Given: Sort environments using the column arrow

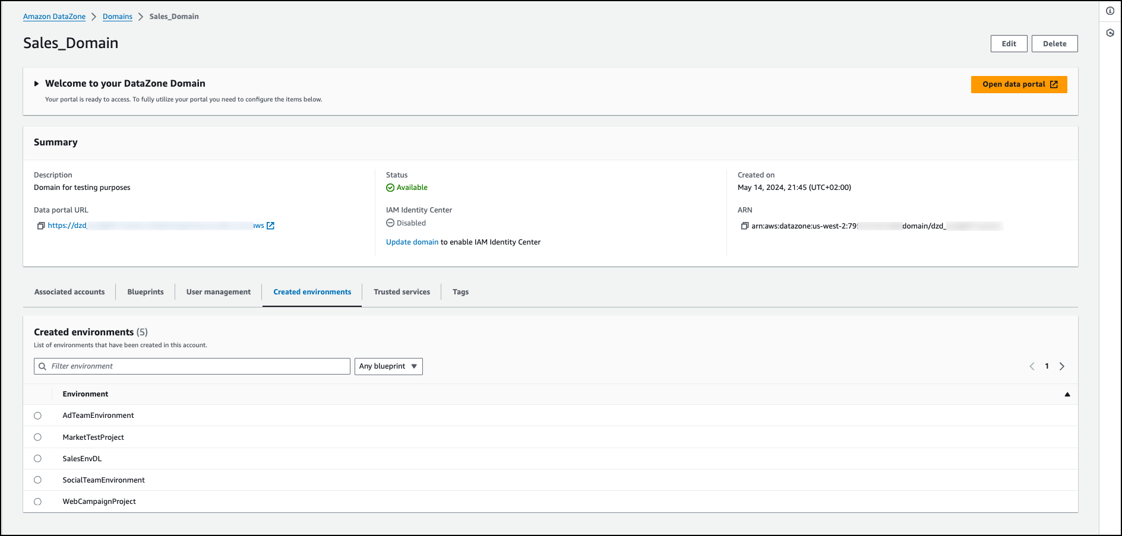Looking at the screenshot, I should pos(1067,394).
